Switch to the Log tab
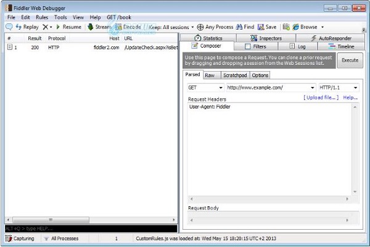The height and width of the screenshot is (247, 370). coord(298,46)
